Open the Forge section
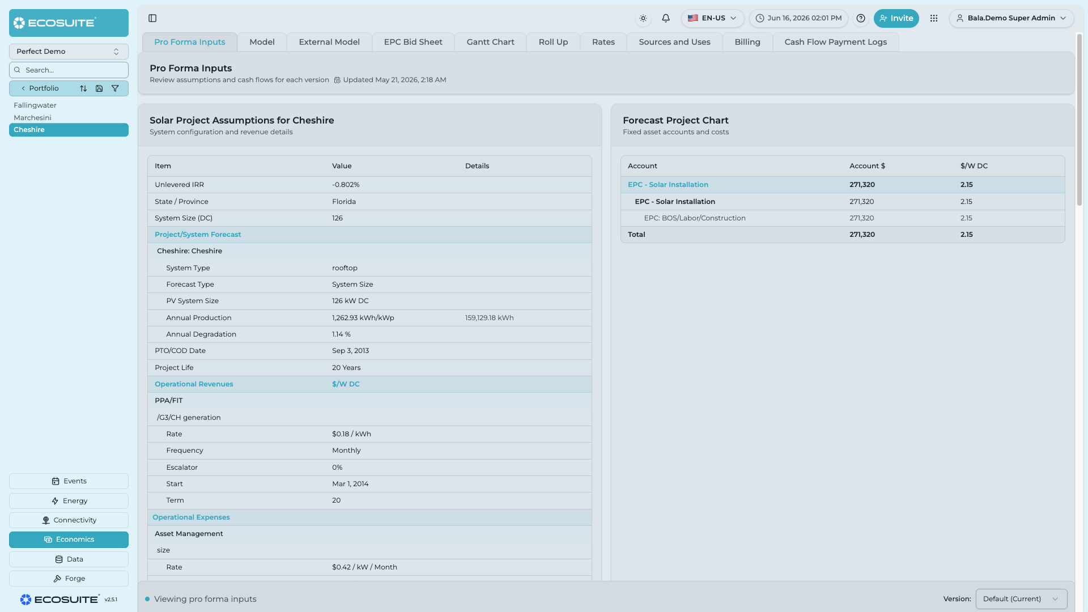 click(69, 579)
